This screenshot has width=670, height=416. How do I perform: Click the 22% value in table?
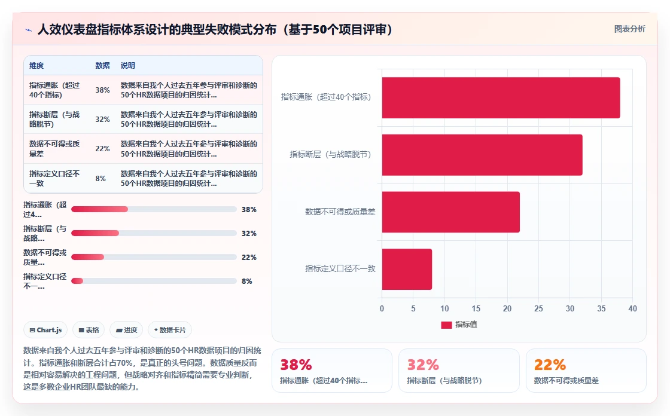click(x=102, y=149)
